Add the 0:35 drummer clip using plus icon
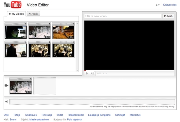 coord(49,42)
